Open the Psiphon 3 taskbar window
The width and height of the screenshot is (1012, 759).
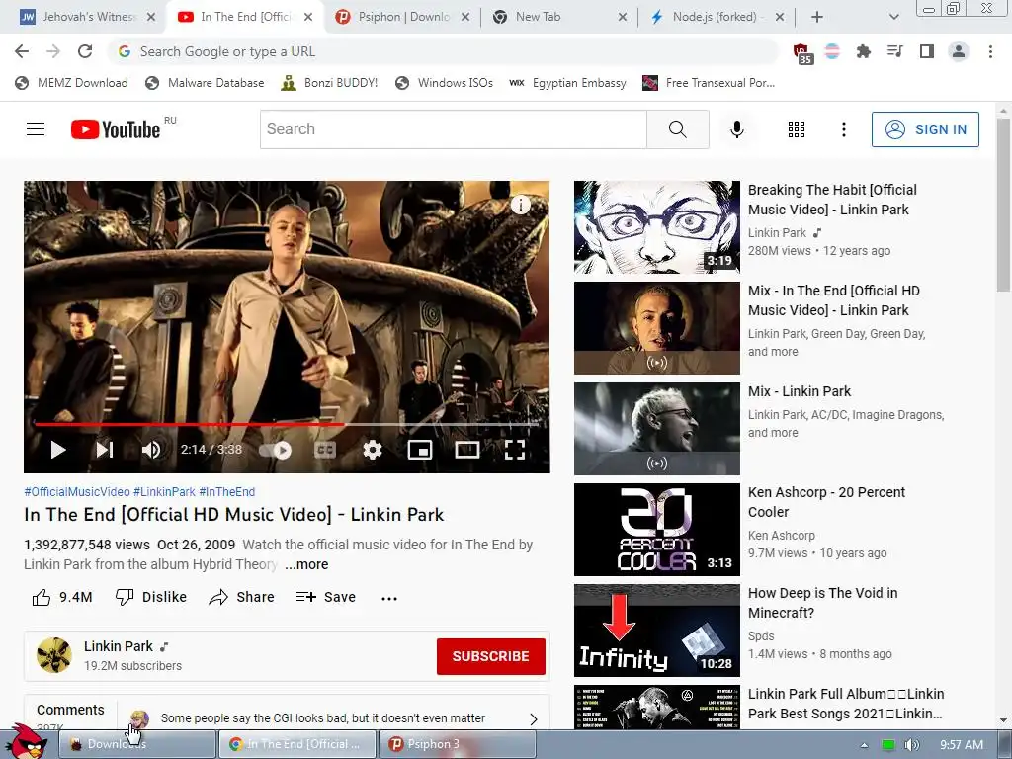[x=457, y=744]
